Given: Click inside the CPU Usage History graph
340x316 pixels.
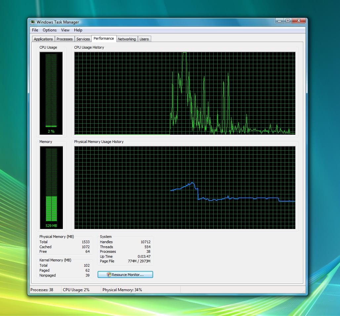Looking at the screenshot, I should pyautogui.click(x=185, y=93).
